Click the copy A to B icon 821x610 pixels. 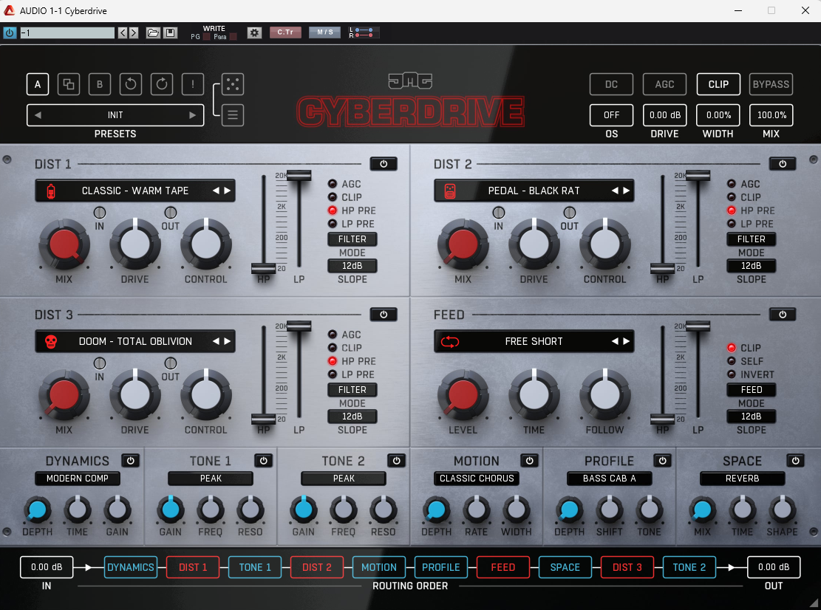pos(69,84)
